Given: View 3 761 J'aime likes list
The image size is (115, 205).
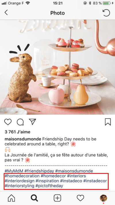Looking at the screenshot, I should (x=18, y=132).
